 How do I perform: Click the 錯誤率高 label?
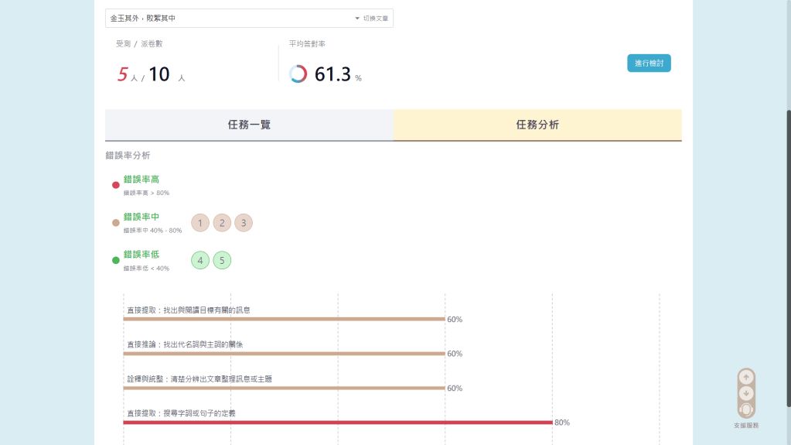[141, 180]
